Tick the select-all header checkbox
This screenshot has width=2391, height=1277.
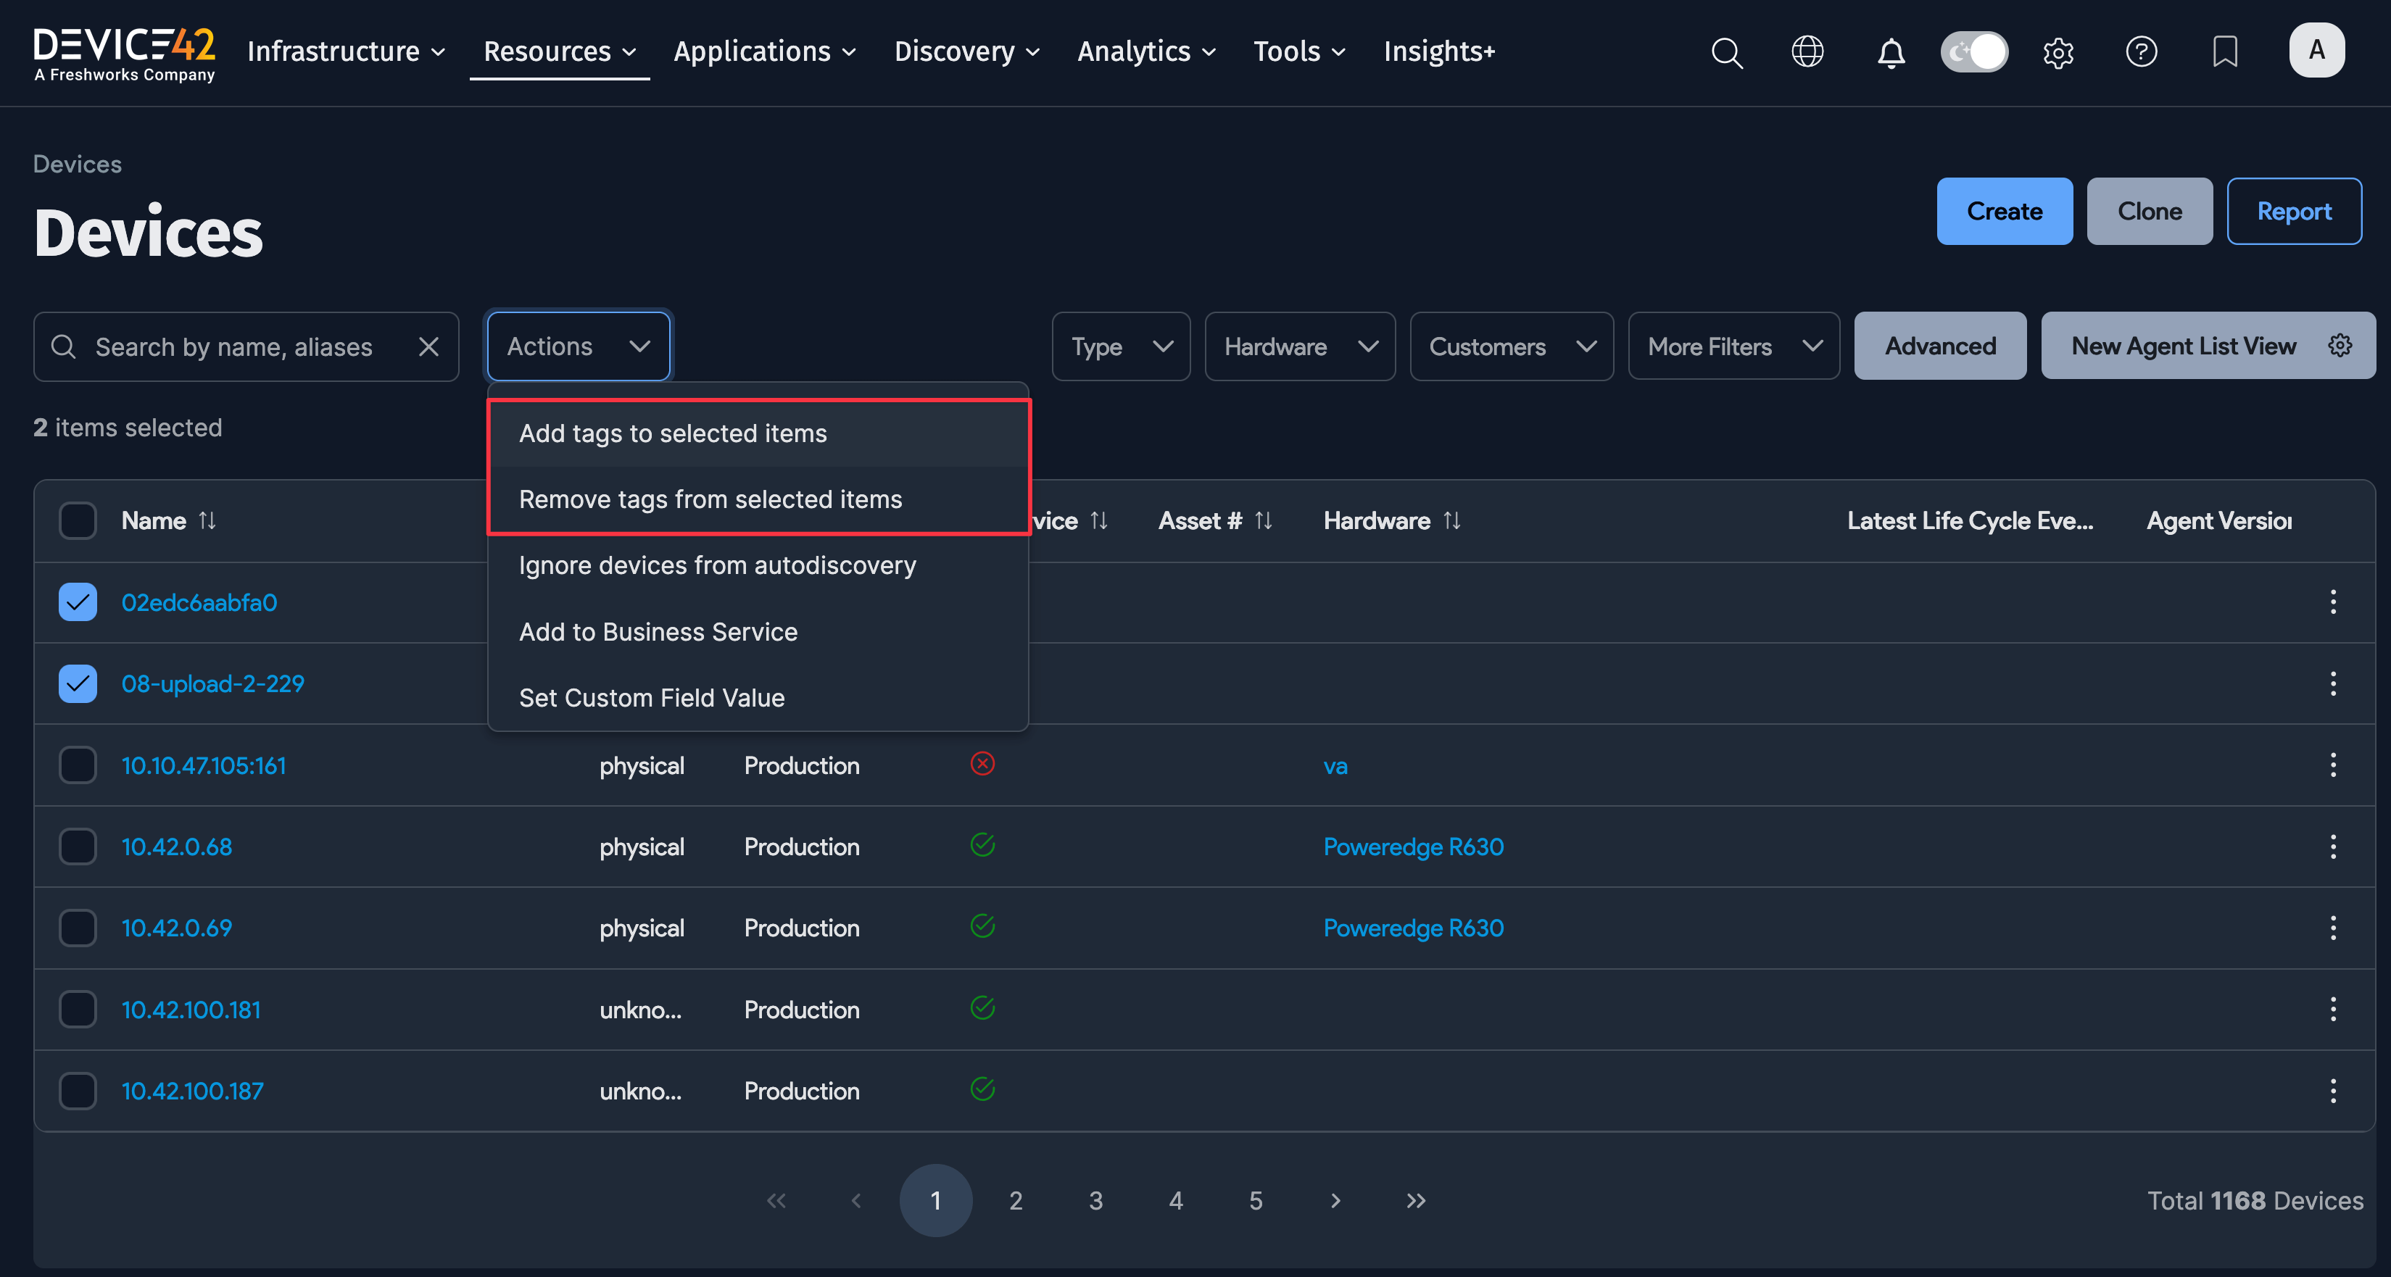pos(78,520)
